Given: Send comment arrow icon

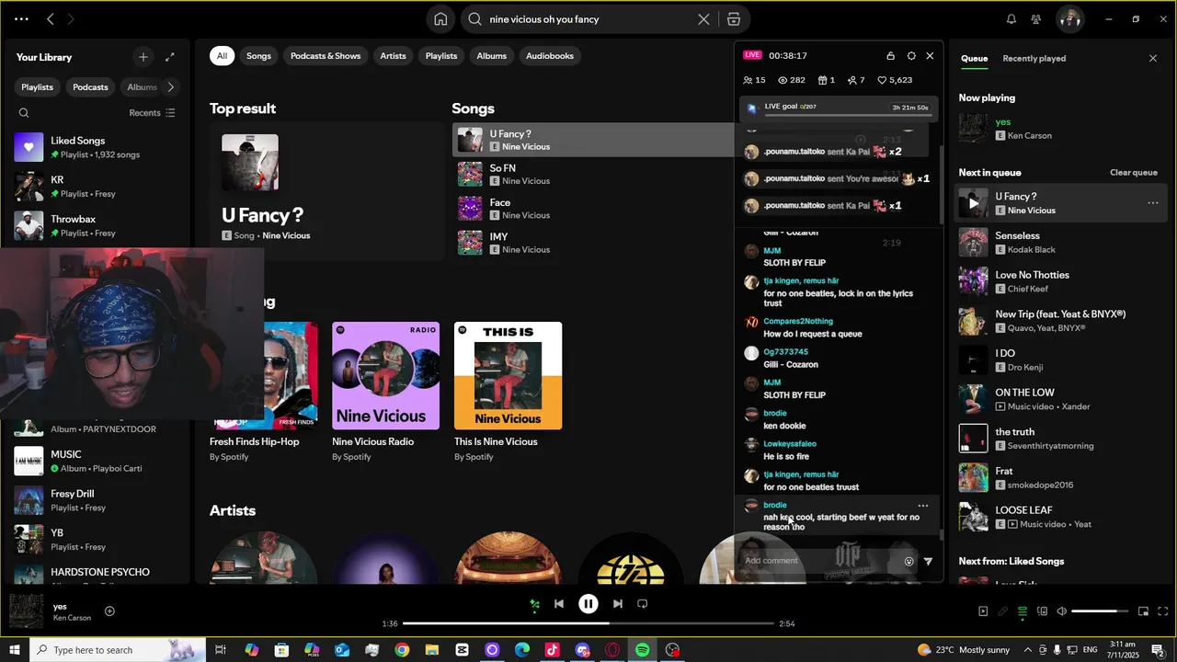Looking at the screenshot, I should [928, 561].
